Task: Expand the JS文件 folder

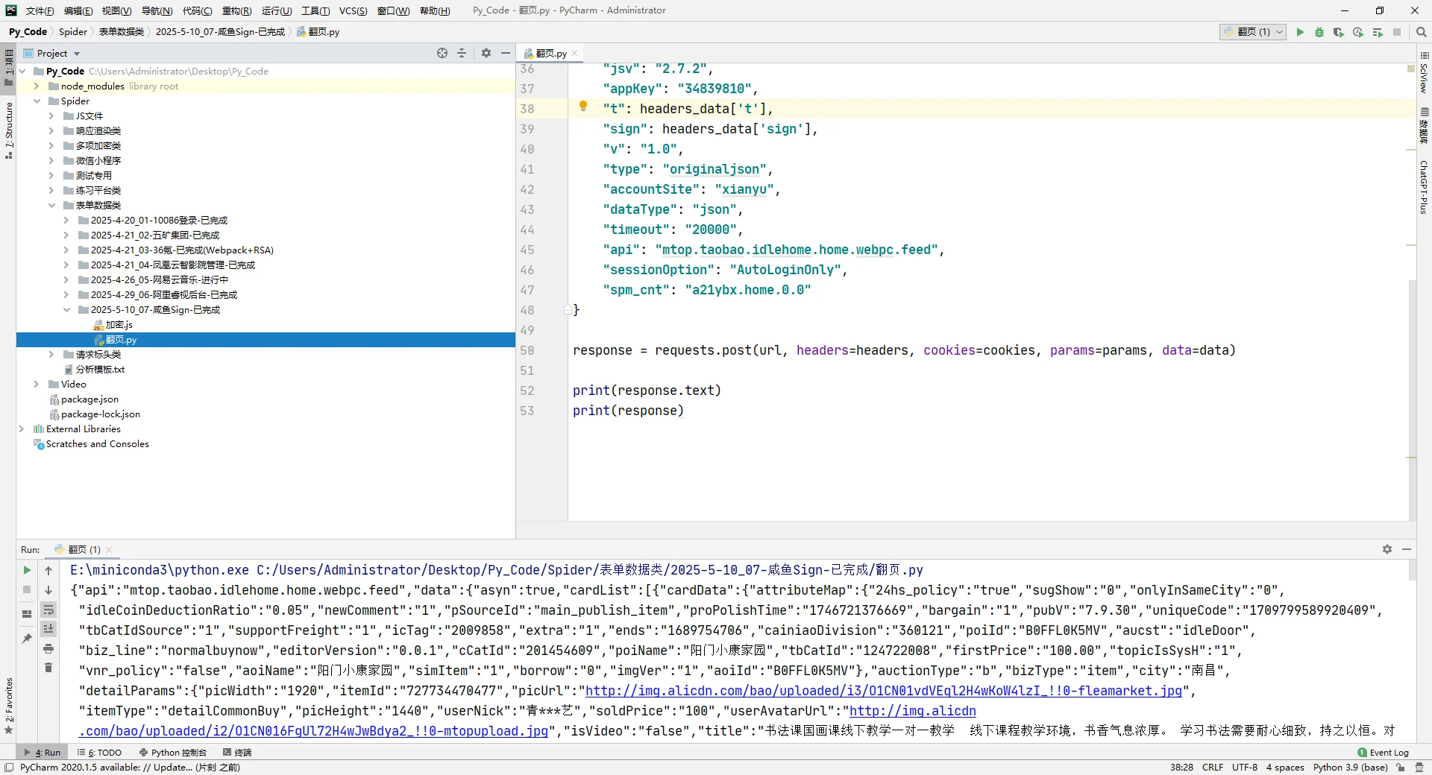Action: [51, 116]
